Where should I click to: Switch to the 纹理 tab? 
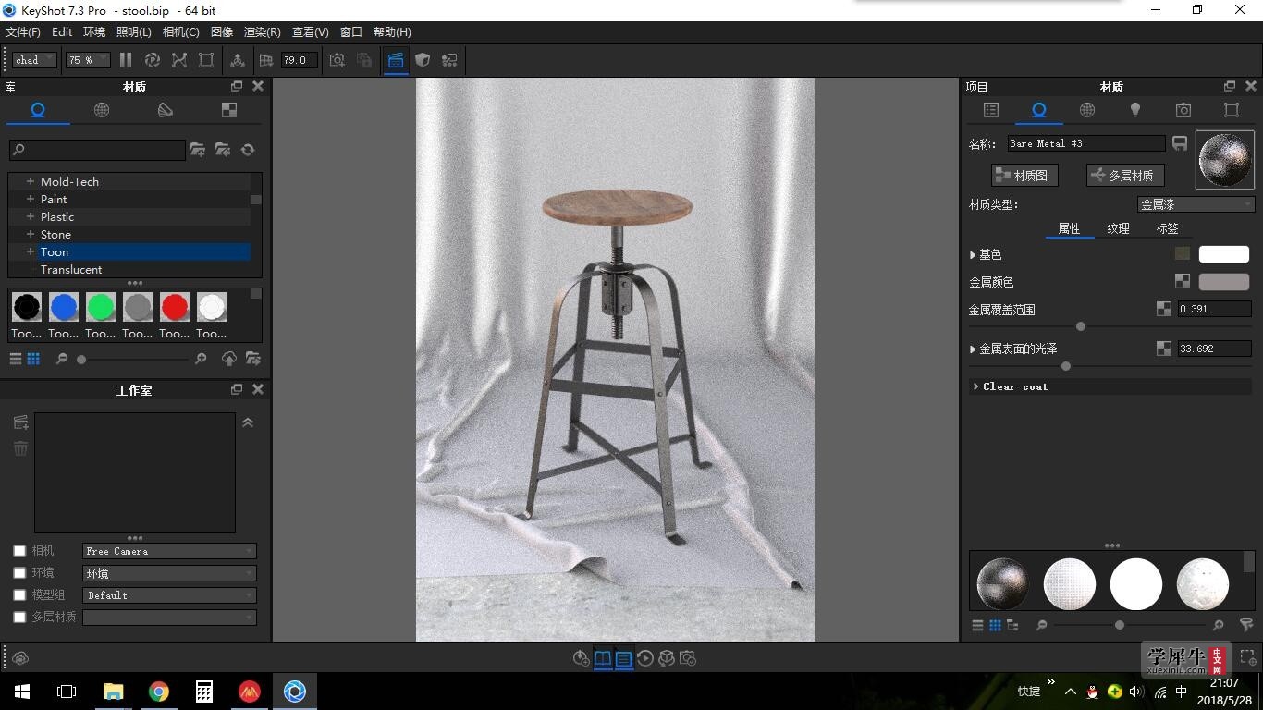coord(1118,228)
